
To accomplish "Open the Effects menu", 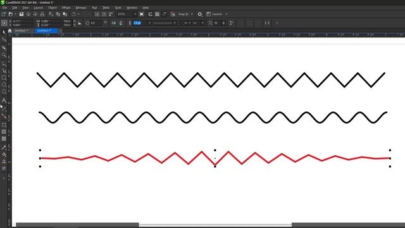I will pyautogui.click(x=66, y=8).
